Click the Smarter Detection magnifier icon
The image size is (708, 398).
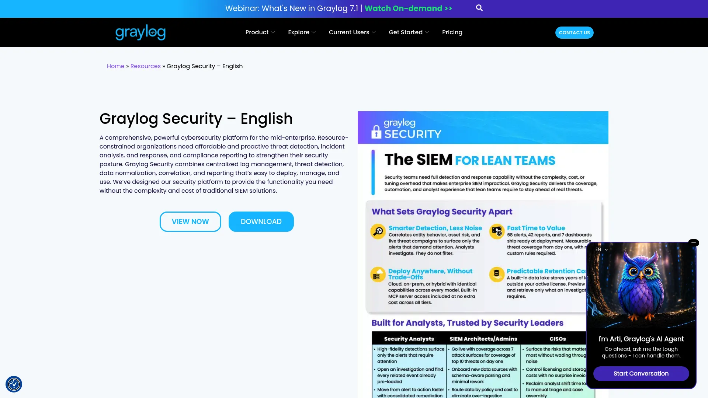[378, 231]
